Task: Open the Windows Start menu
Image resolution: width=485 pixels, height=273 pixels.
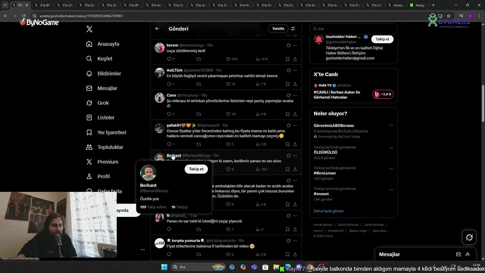Action: click(x=164, y=267)
